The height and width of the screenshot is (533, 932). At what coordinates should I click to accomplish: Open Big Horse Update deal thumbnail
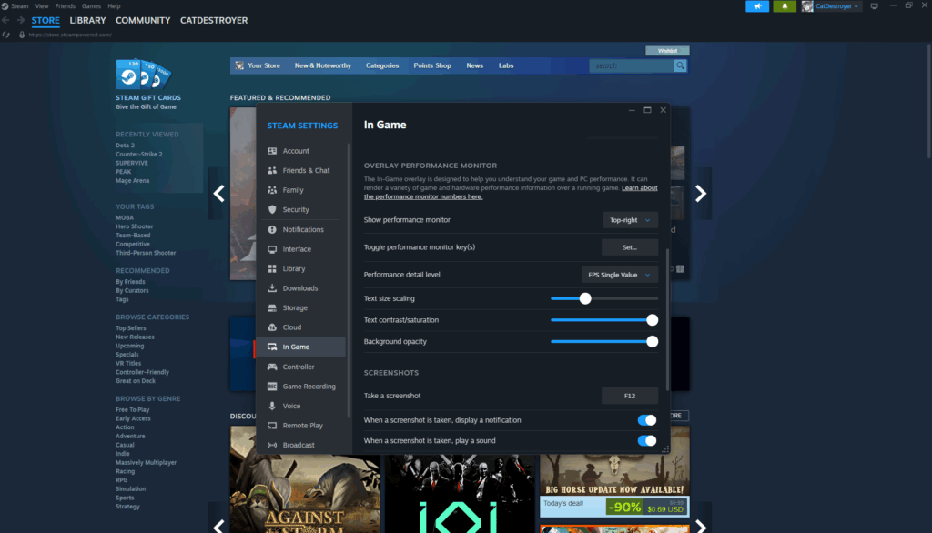point(614,470)
